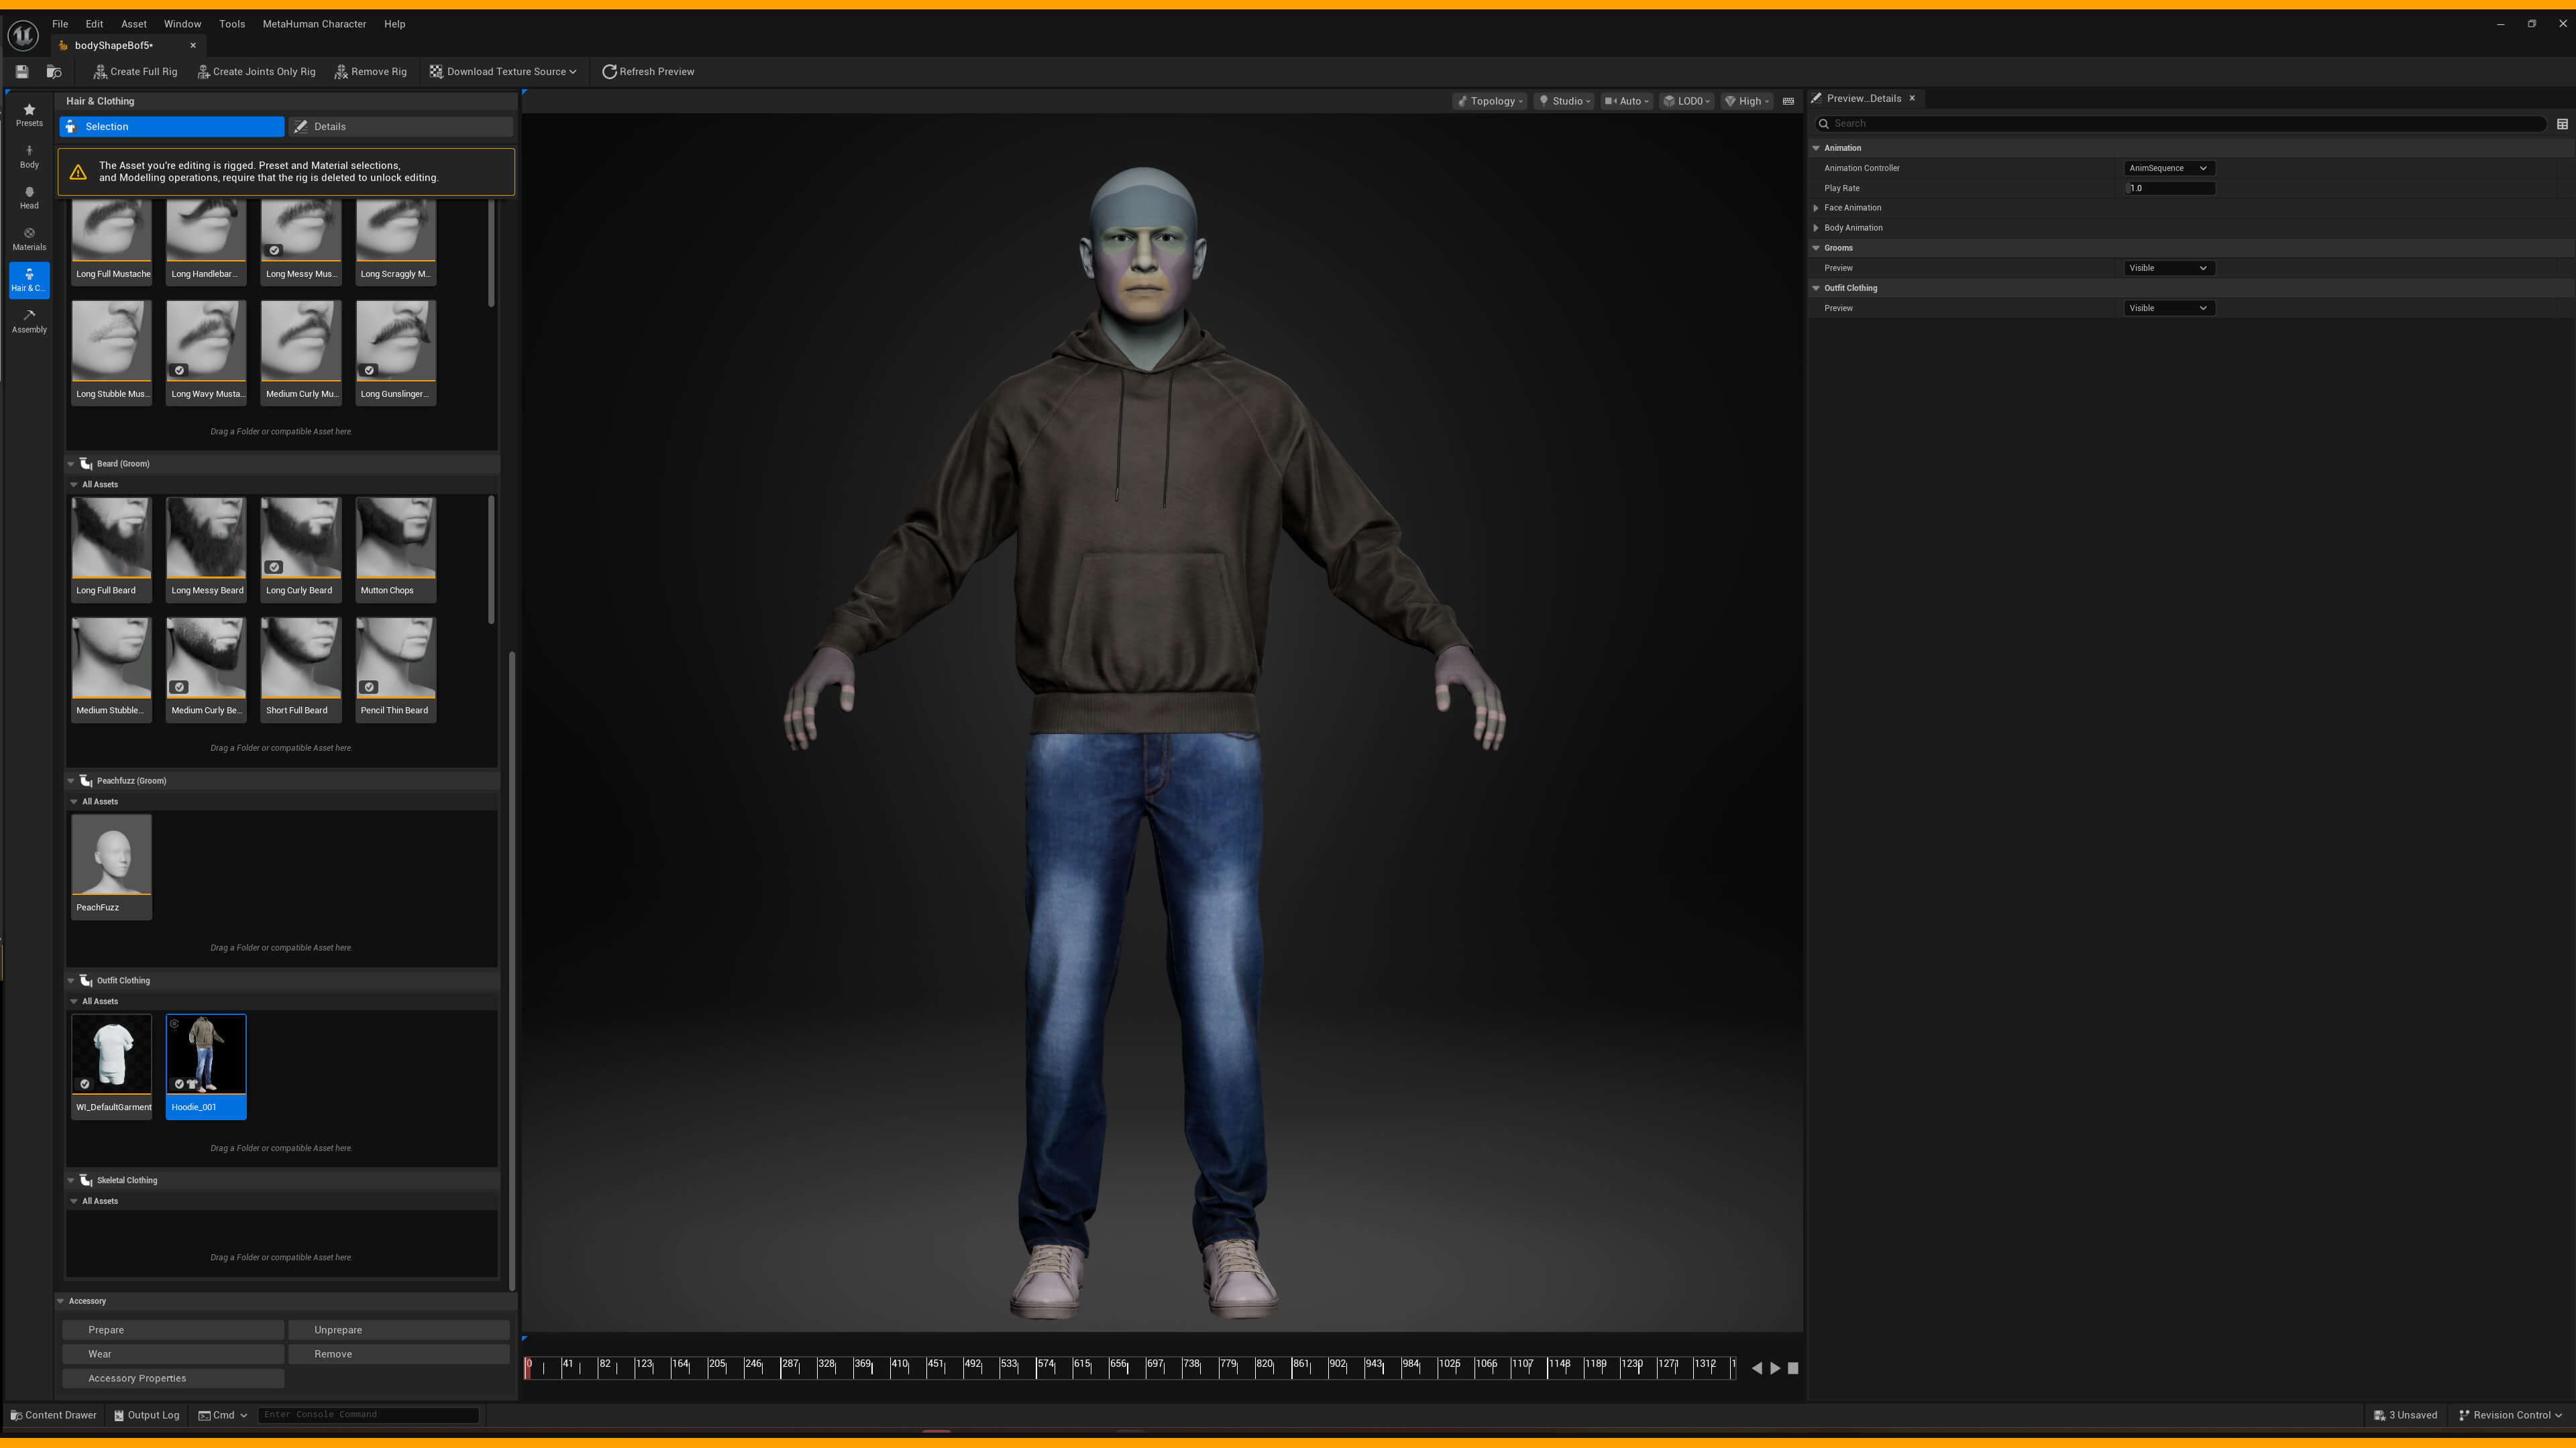Open the High quality dropdown
2576x1448 pixels.
pos(1747,101)
